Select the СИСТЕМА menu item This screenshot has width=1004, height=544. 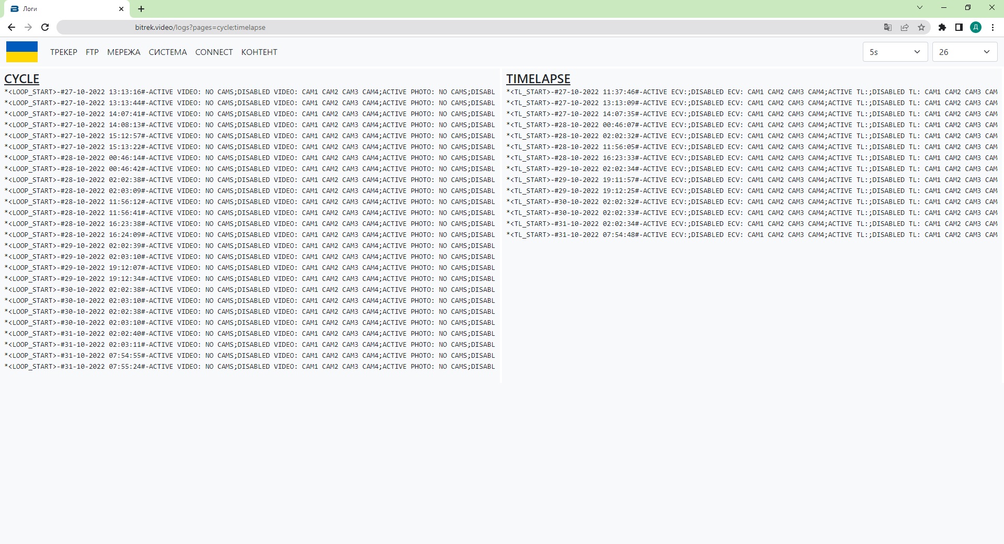pyautogui.click(x=167, y=52)
